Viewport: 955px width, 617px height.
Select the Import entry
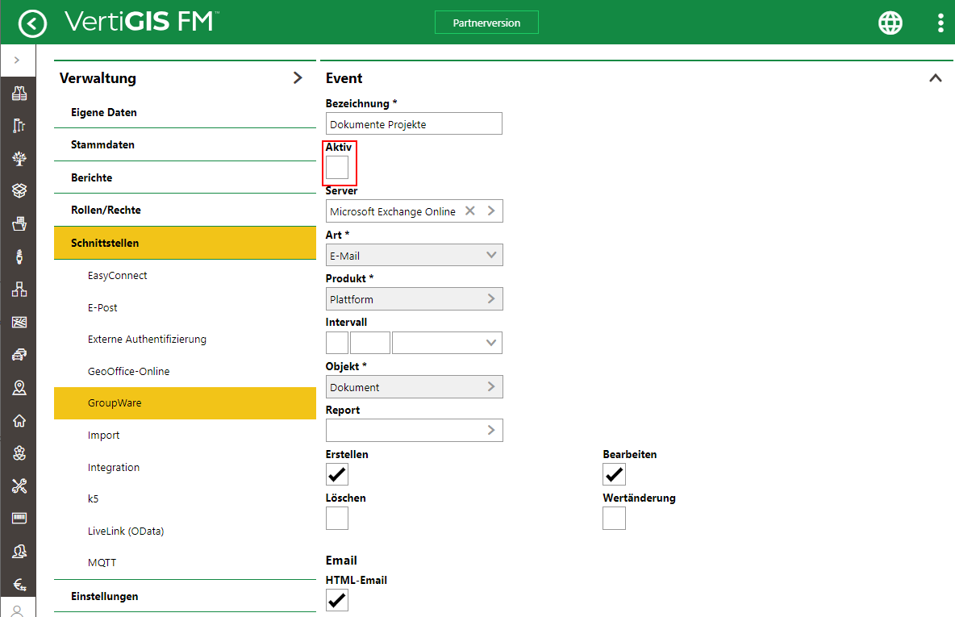pos(103,436)
